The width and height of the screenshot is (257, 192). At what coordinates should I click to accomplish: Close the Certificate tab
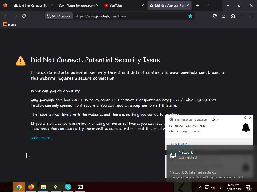[97, 5]
